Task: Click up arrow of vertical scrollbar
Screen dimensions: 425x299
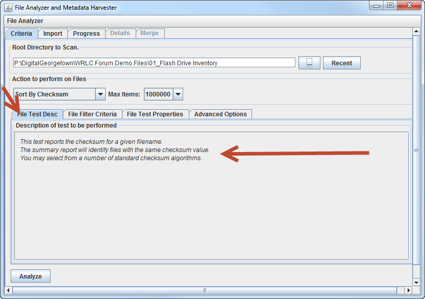Action: pyautogui.click(x=416, y=31)
